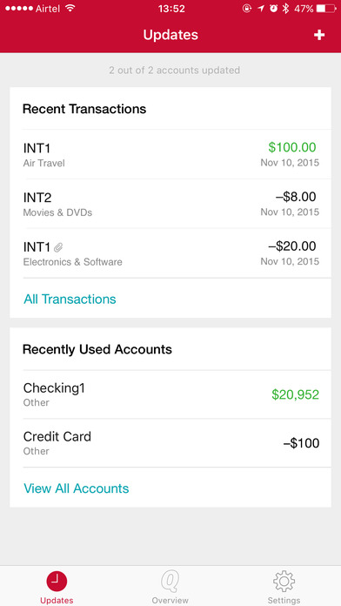Tap the battery indicator icon

[326, 9]
